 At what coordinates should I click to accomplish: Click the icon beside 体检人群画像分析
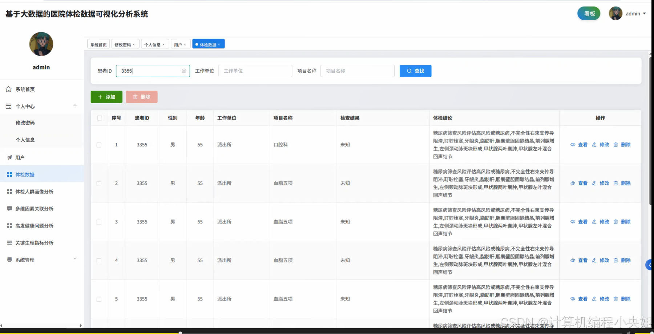pos(9,192)
